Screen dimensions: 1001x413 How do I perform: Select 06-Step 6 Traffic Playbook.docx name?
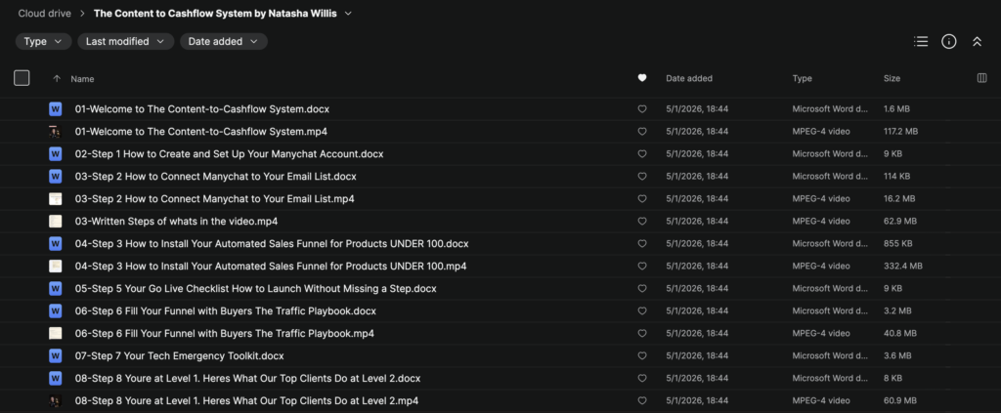coord(226,311)
